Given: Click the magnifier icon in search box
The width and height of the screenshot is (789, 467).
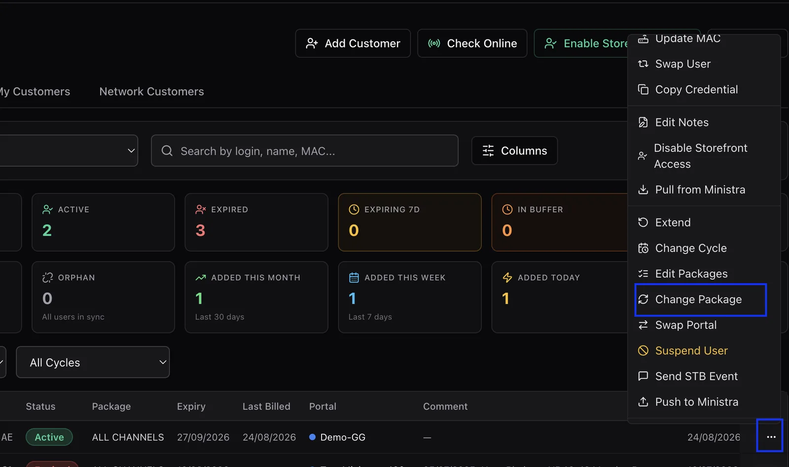Looking at the screenshot, I should [x=167, y=150].
